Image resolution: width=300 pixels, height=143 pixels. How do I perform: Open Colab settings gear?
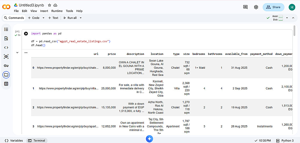[256, 7]
